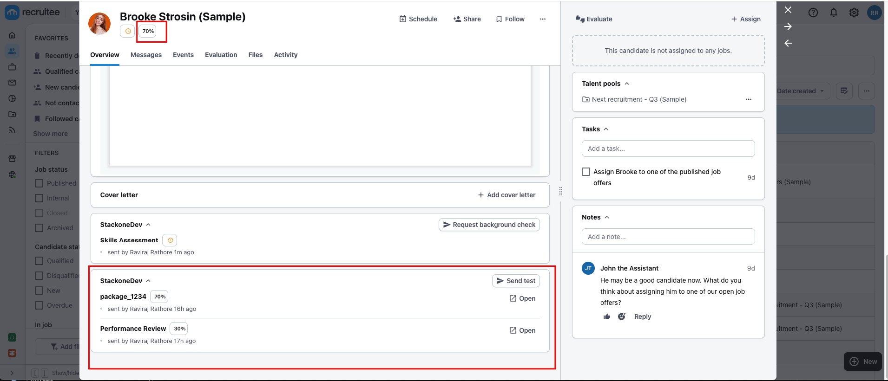The width and height of the screenshot is (888, 381).
Task: Open the settings gear icon
Action: 854,13
